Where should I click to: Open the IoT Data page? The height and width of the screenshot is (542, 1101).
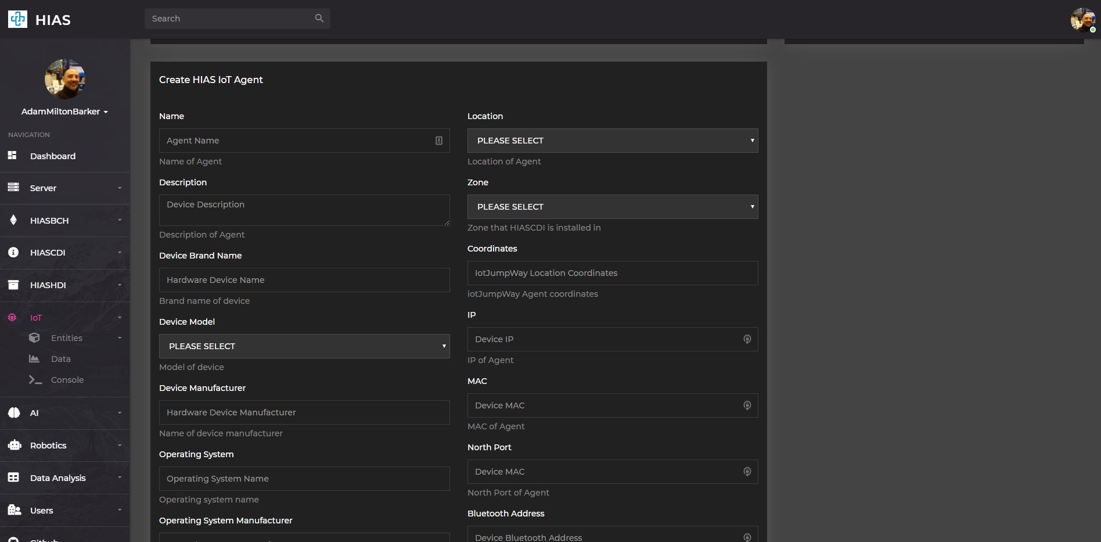(x=61, y=359)
